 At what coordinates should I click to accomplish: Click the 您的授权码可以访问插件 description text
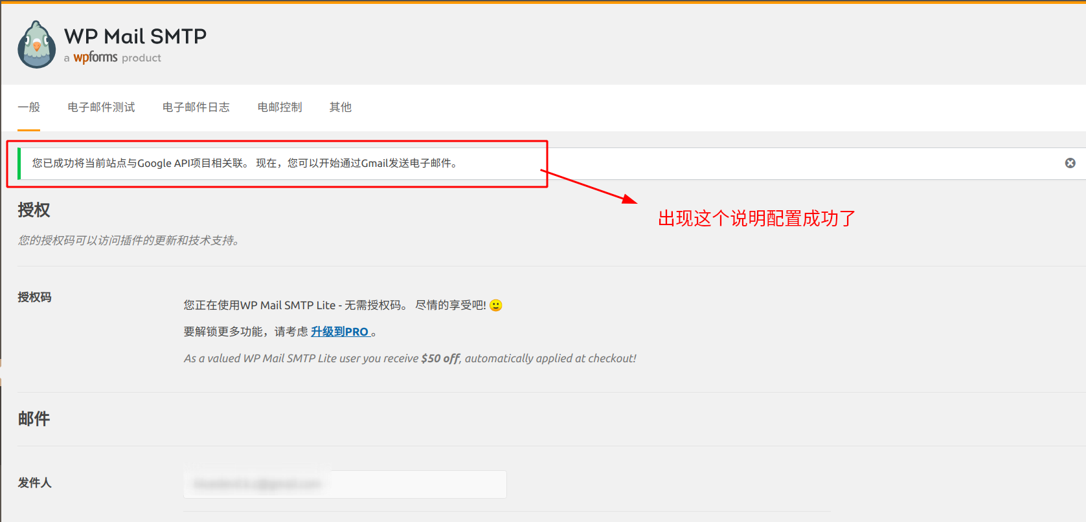point(130,241)
